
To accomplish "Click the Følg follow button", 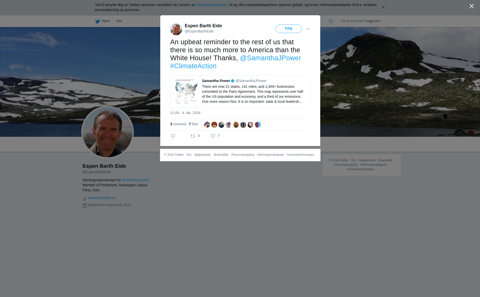I will 288,29.
